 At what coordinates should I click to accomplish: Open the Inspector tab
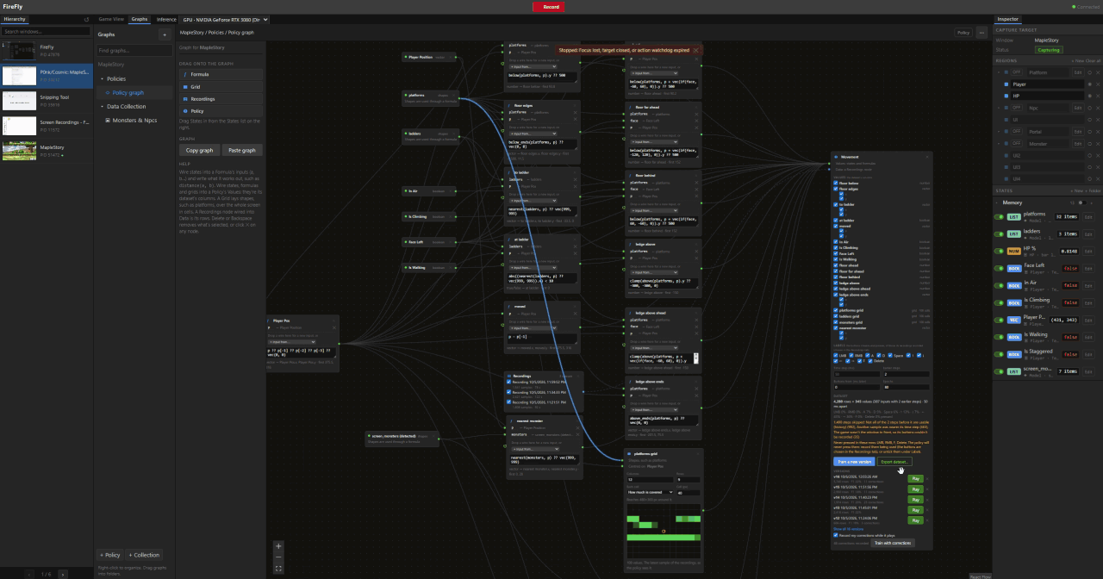1007,19
